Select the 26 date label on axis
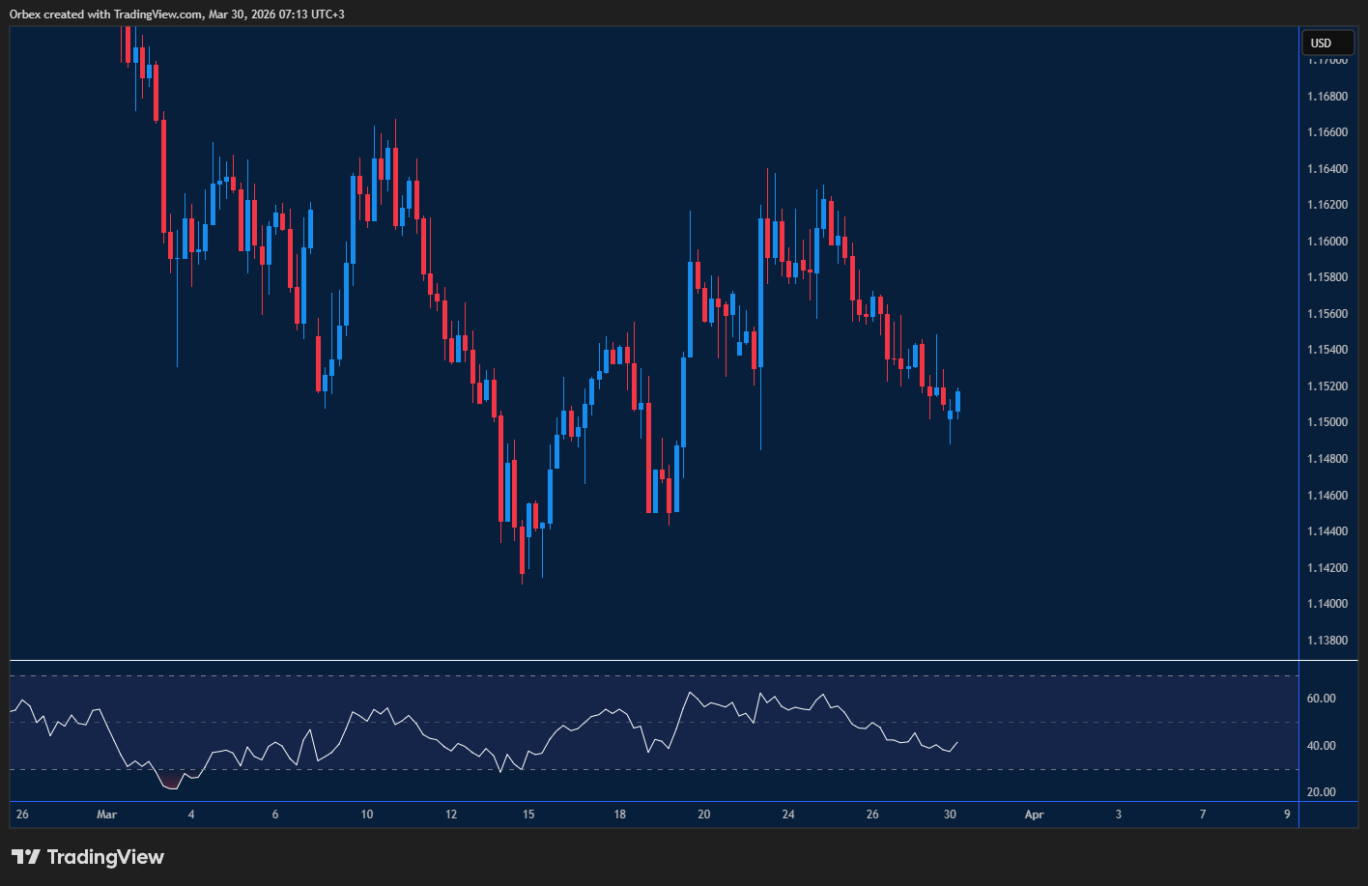 tap(21, 815)
